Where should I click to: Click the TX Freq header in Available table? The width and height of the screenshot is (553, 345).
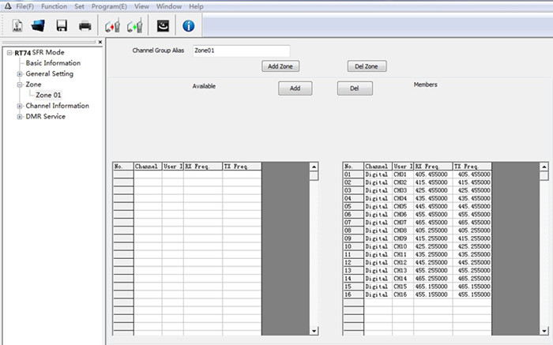242,167
